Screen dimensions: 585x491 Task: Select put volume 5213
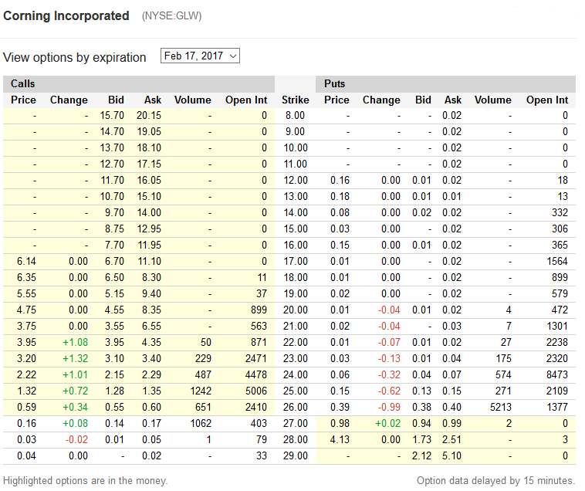(501, 408)
